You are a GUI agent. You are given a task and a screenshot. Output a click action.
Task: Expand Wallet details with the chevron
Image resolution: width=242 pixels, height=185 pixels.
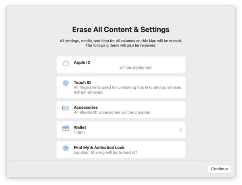(x=181, y=130)
